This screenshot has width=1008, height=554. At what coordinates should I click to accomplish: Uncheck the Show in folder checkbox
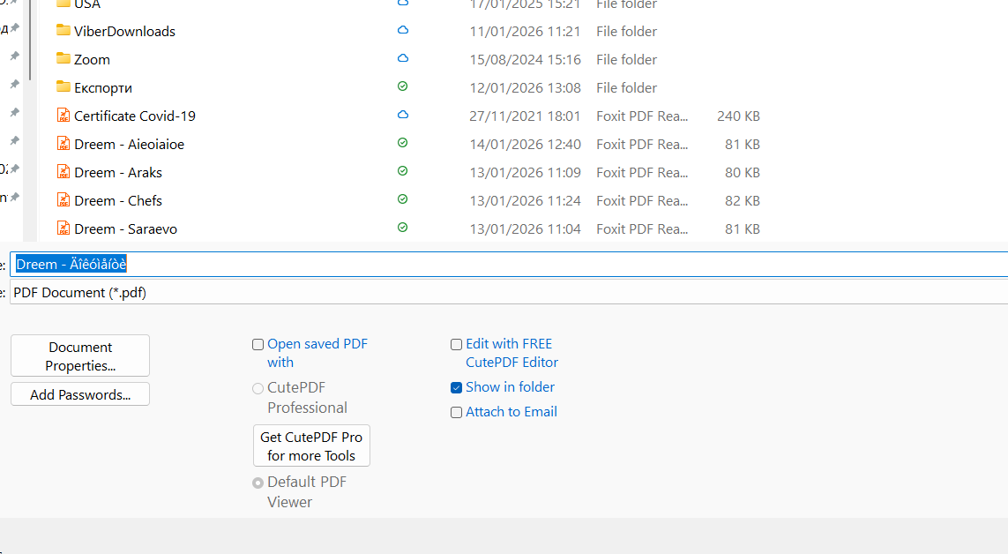tap(456, 387)
